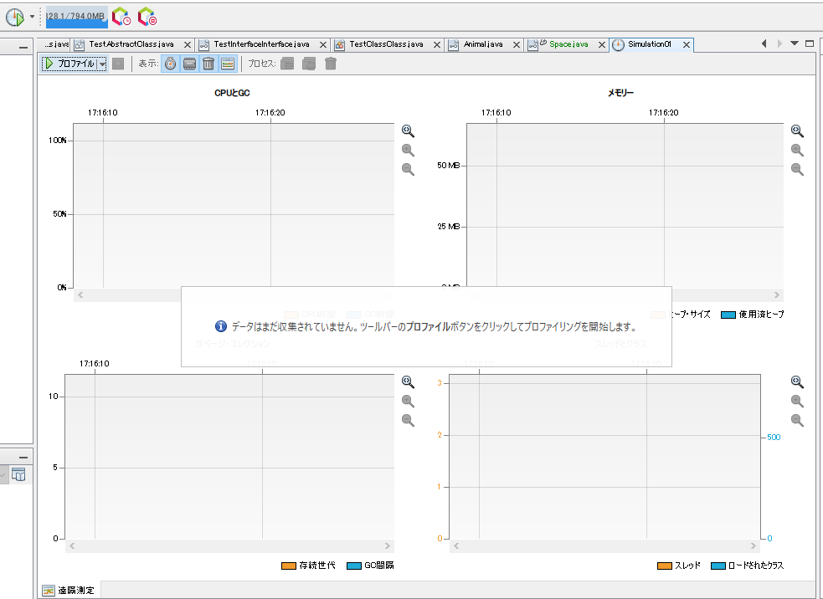Click the orange 存続世代 legend swatch

[289, 566]
